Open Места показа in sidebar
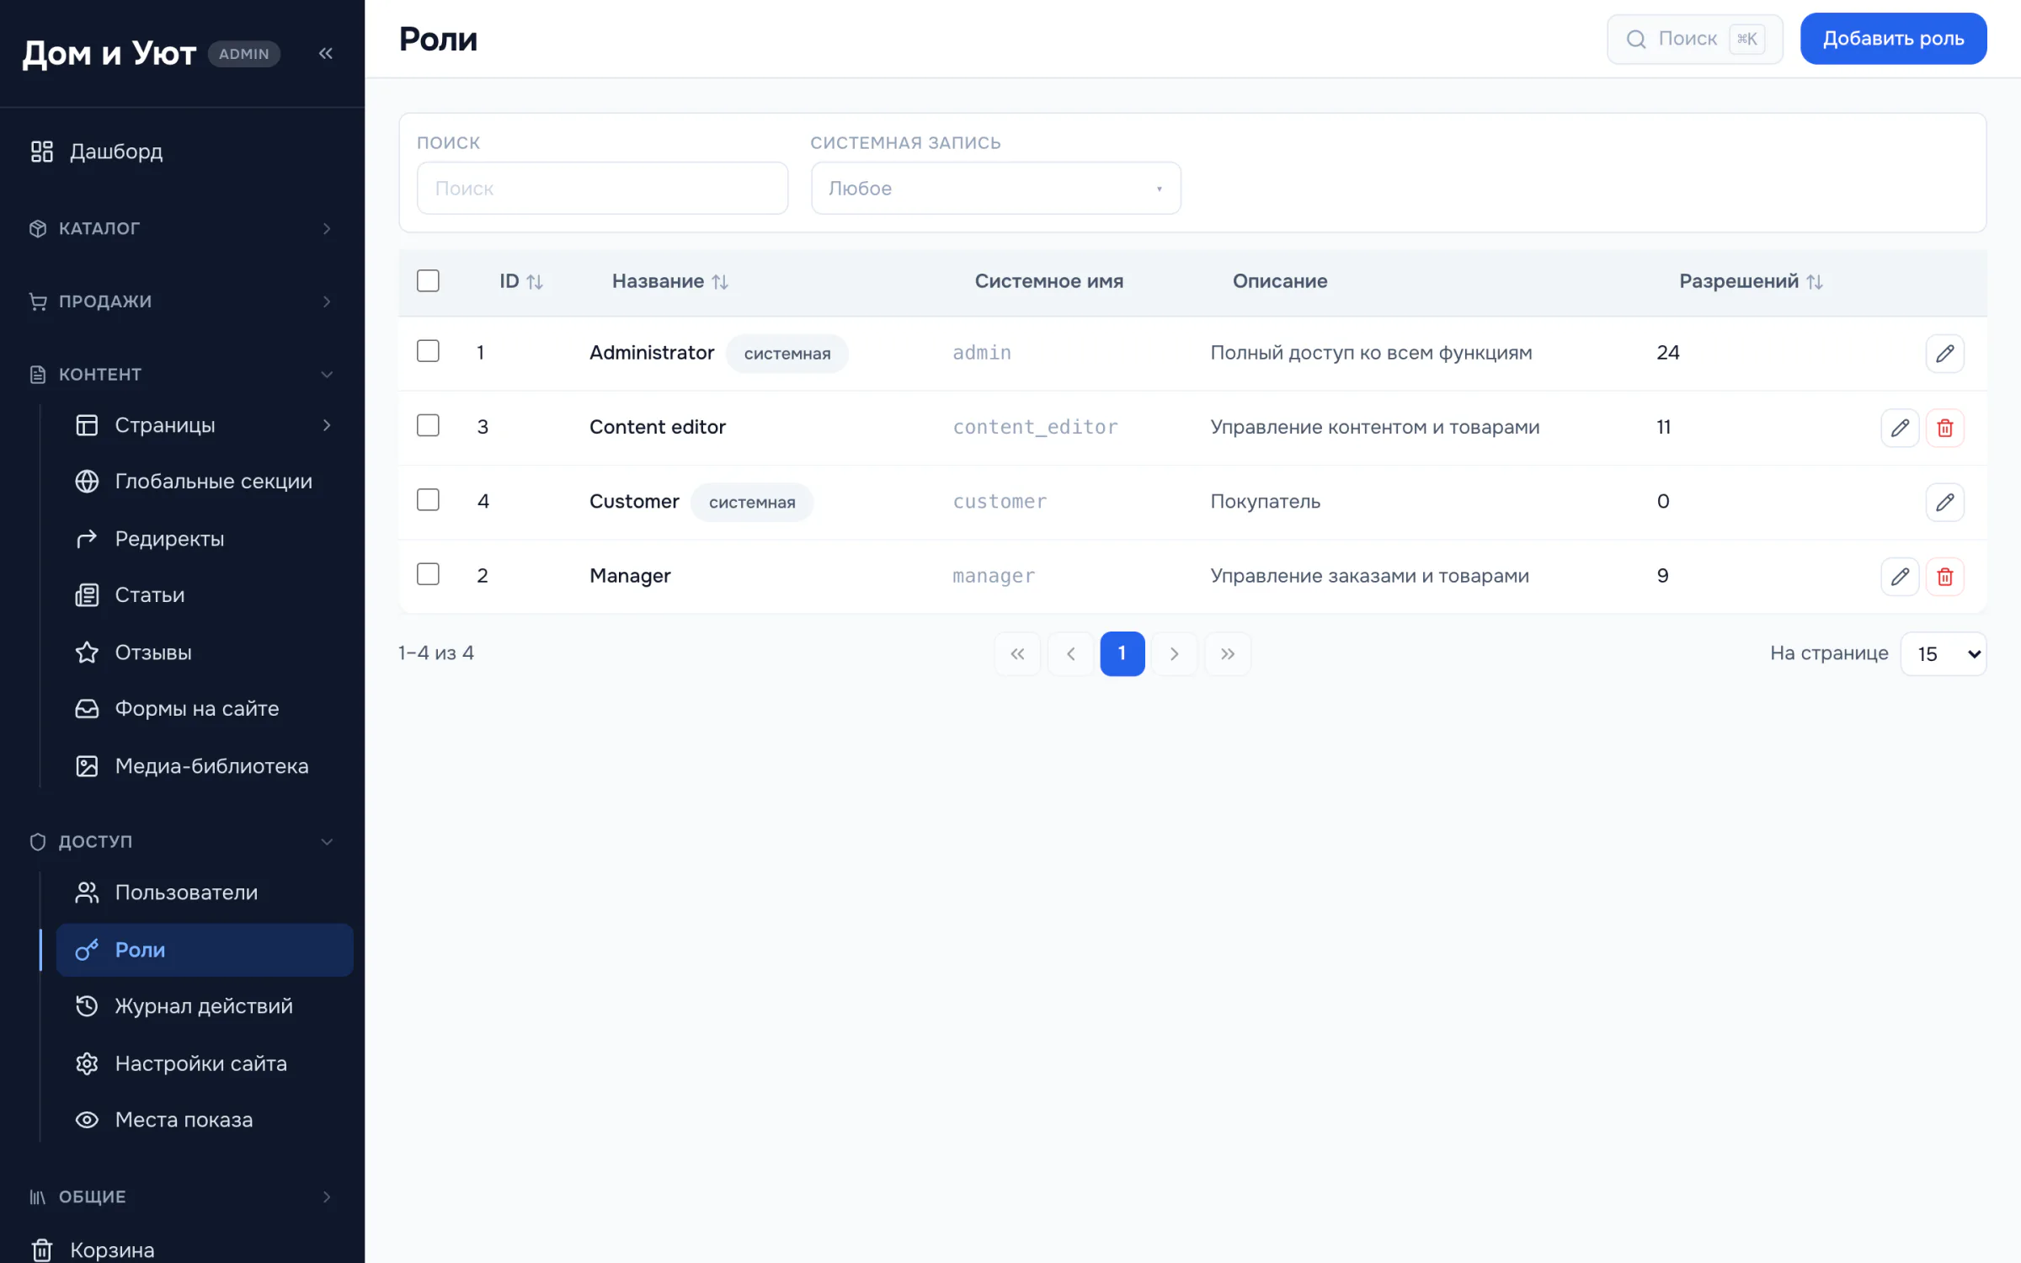The height and width of the screenshot is (1263, 2021). click(x=205, y=1120)
